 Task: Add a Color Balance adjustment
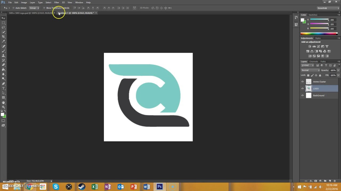(x=312, y=51)
